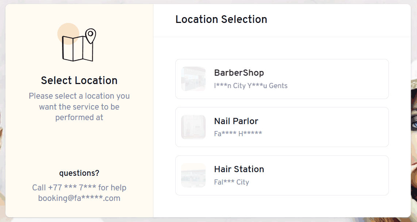Click the BarberShop name text
This screenshot has height=222, width=417.
tap(239, 72)
